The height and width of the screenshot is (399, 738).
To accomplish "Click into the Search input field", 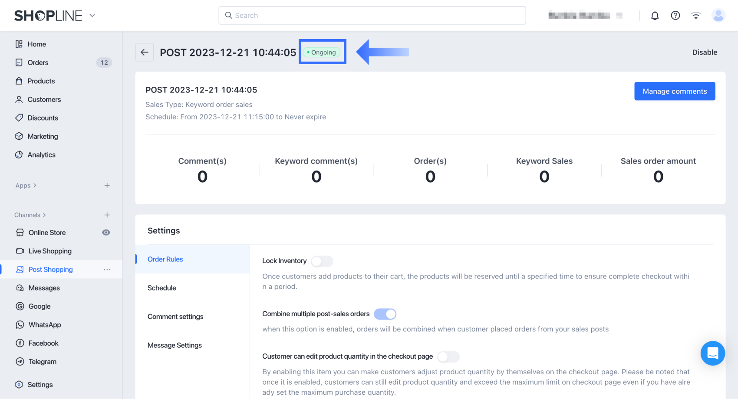I will (x=372, y=16).
